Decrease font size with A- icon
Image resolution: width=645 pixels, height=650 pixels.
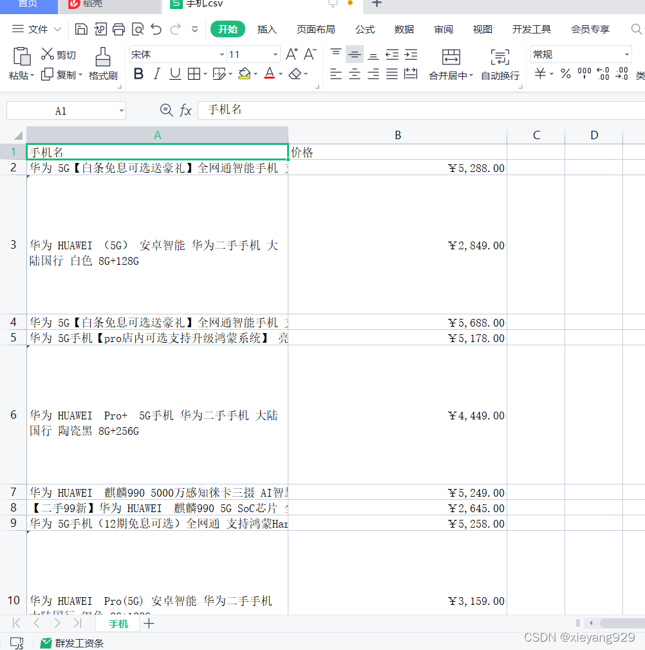click(310, 54)
